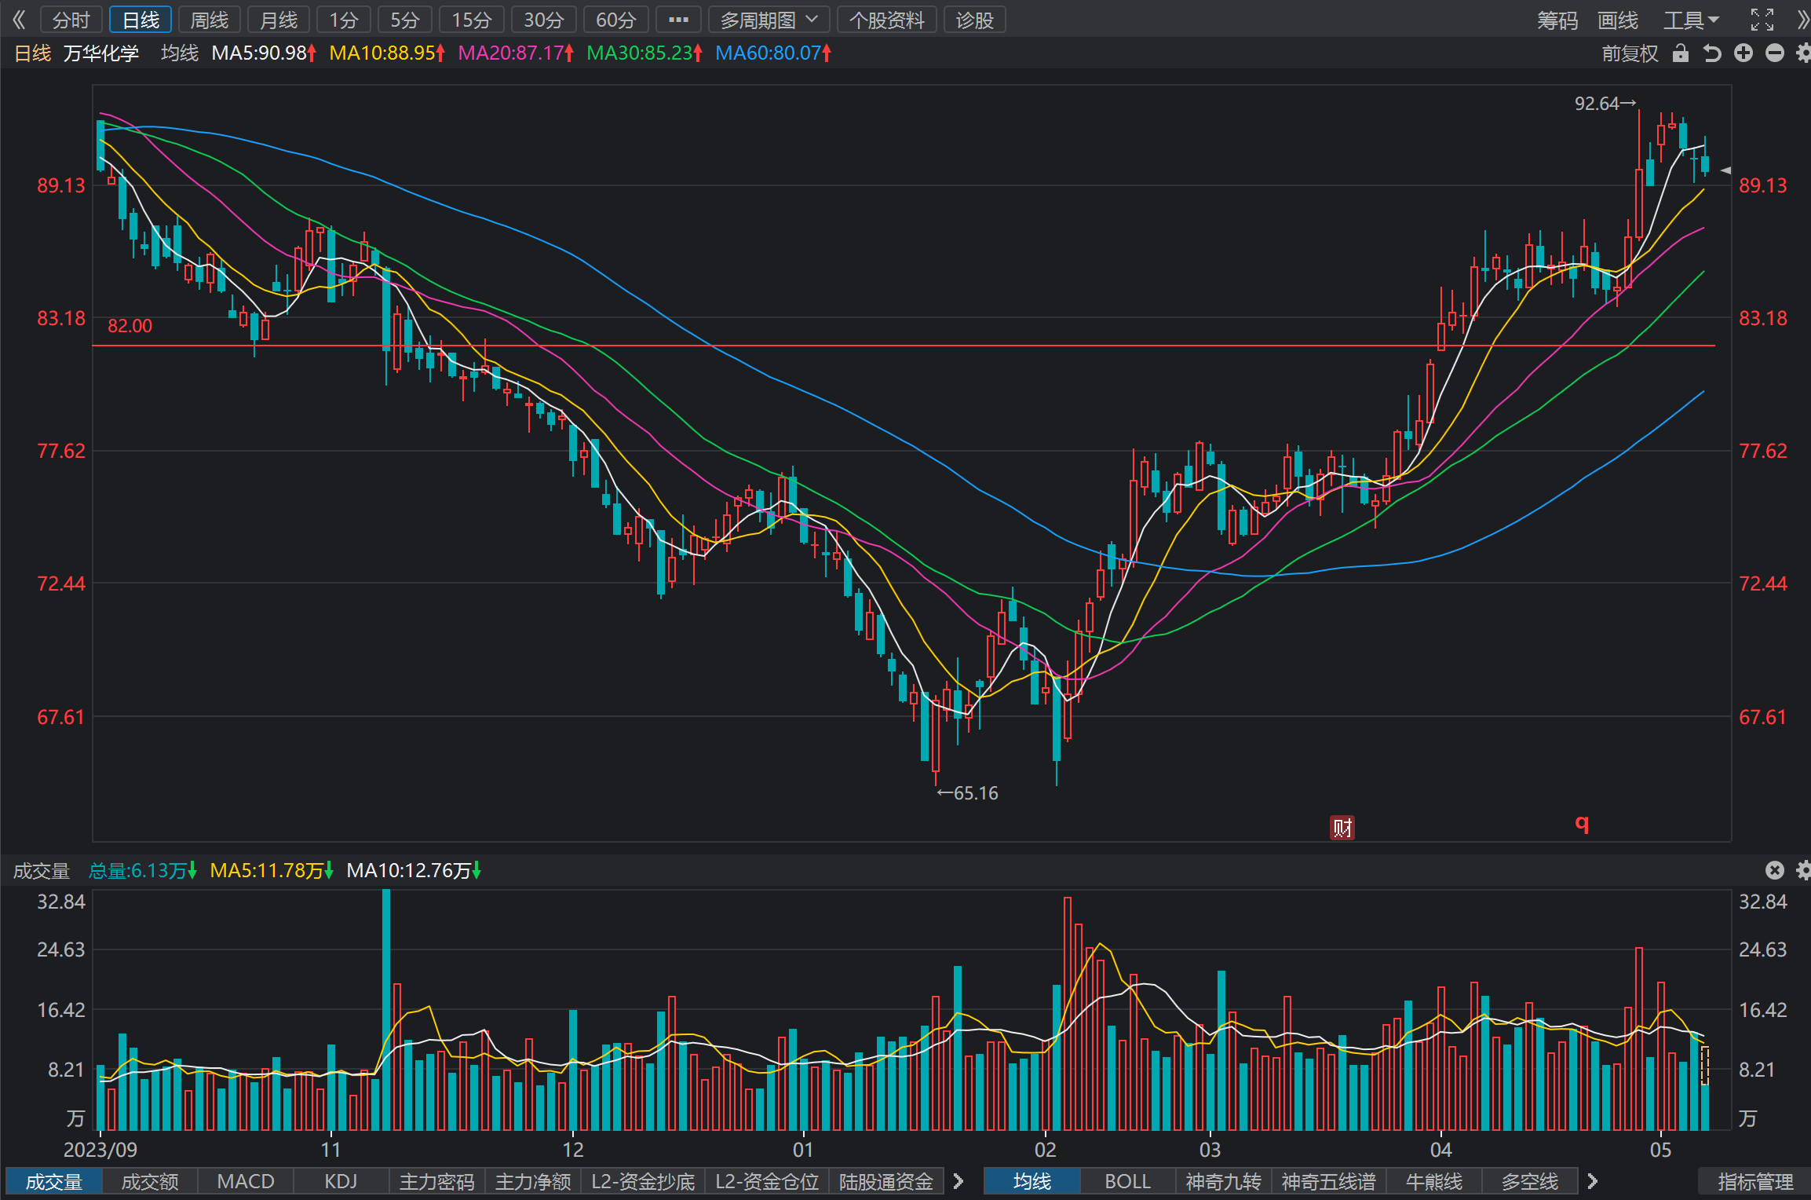Click the MA30:85.23 legend label
The width and height of the screenshot is (1811, 1200).
pyautogui.click(x=644, y=53)
